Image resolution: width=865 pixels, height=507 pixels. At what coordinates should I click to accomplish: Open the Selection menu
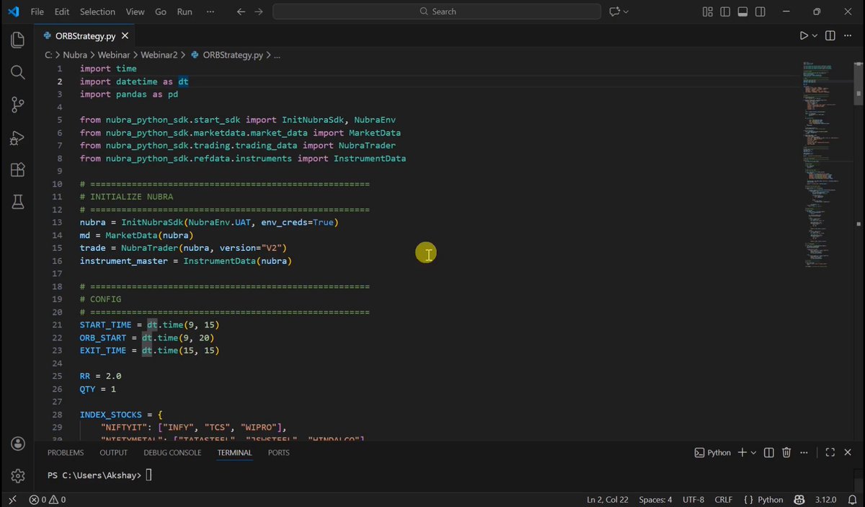click(x=97, y=12)
